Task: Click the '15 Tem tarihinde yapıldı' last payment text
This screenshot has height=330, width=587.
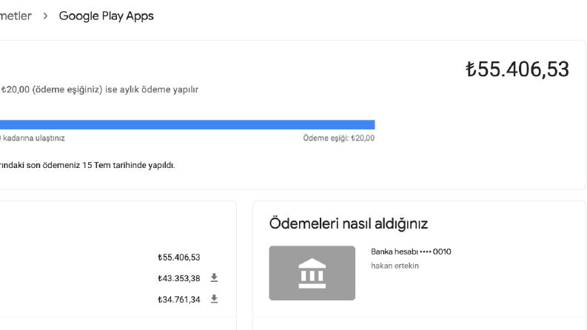Action: [x=128, y=165]
